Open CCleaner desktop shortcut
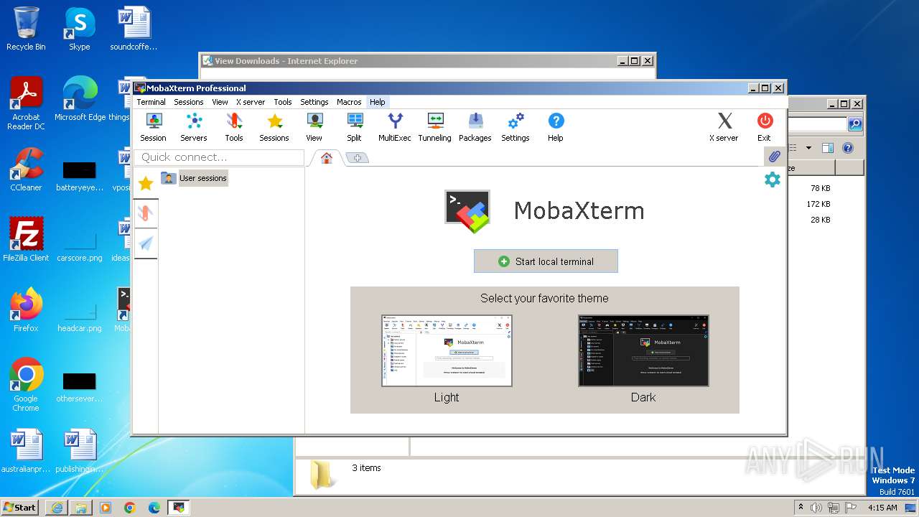The image size is (919, 517). [26, 169]
